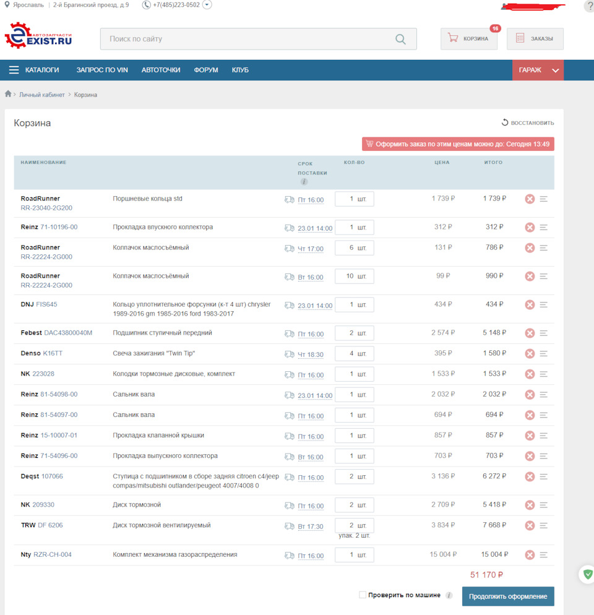Click the delivery time info icon

pyautogui.click(x=304, y=182)
